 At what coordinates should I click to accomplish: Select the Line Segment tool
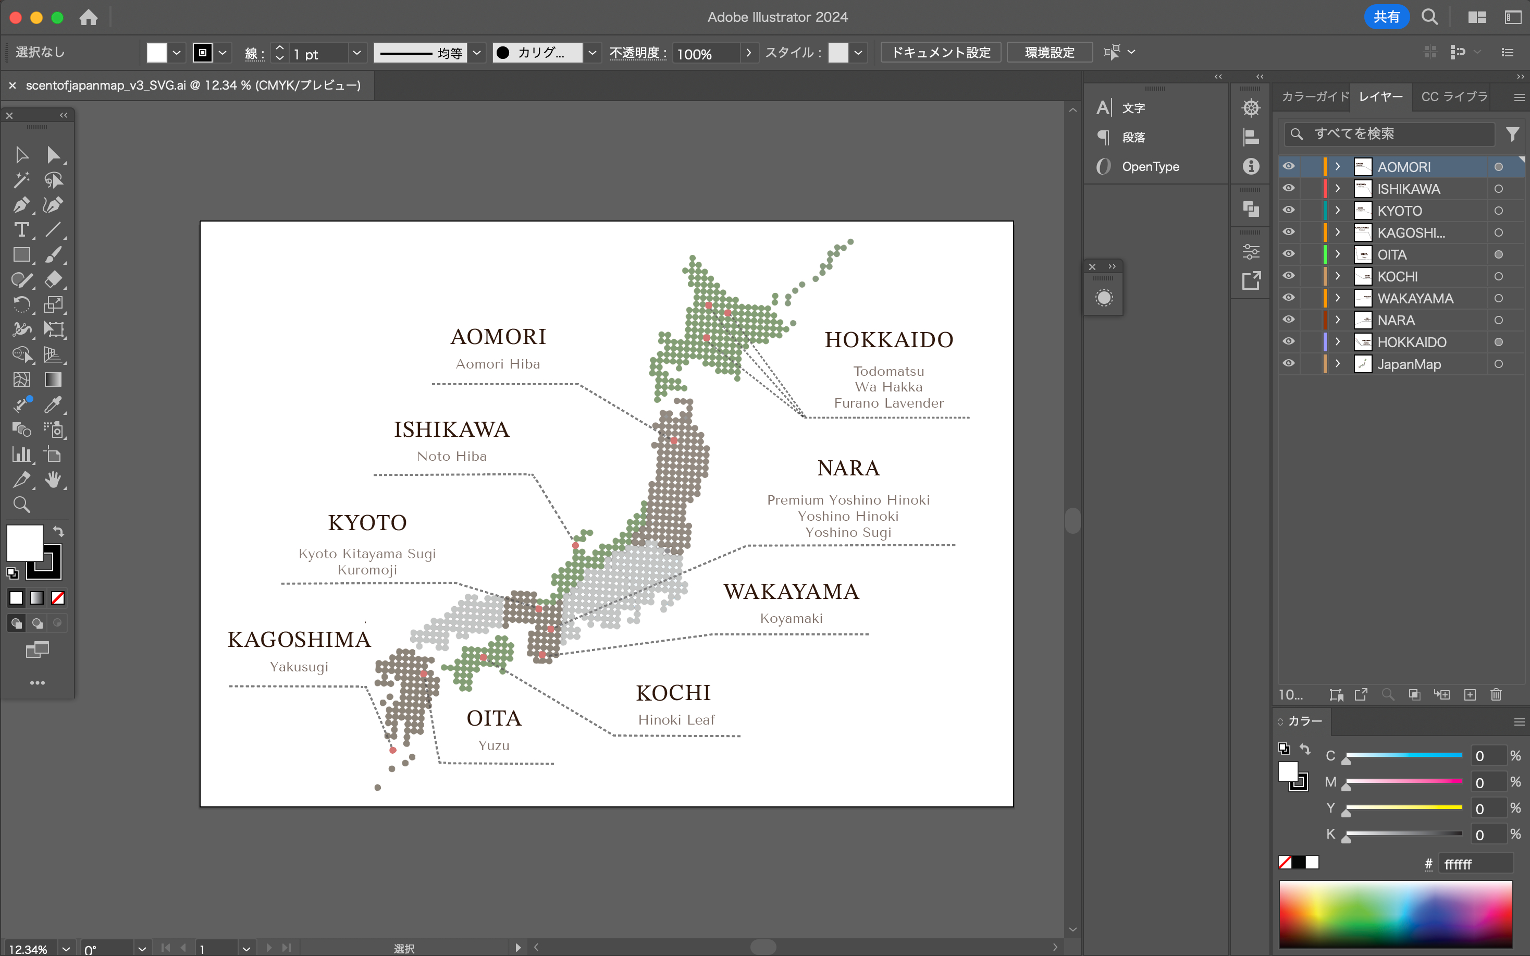[x=53, y=230]
